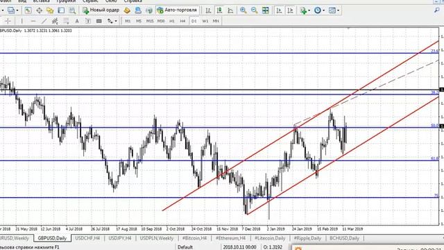Open the Strategy Tester icon

coord(72,10)
